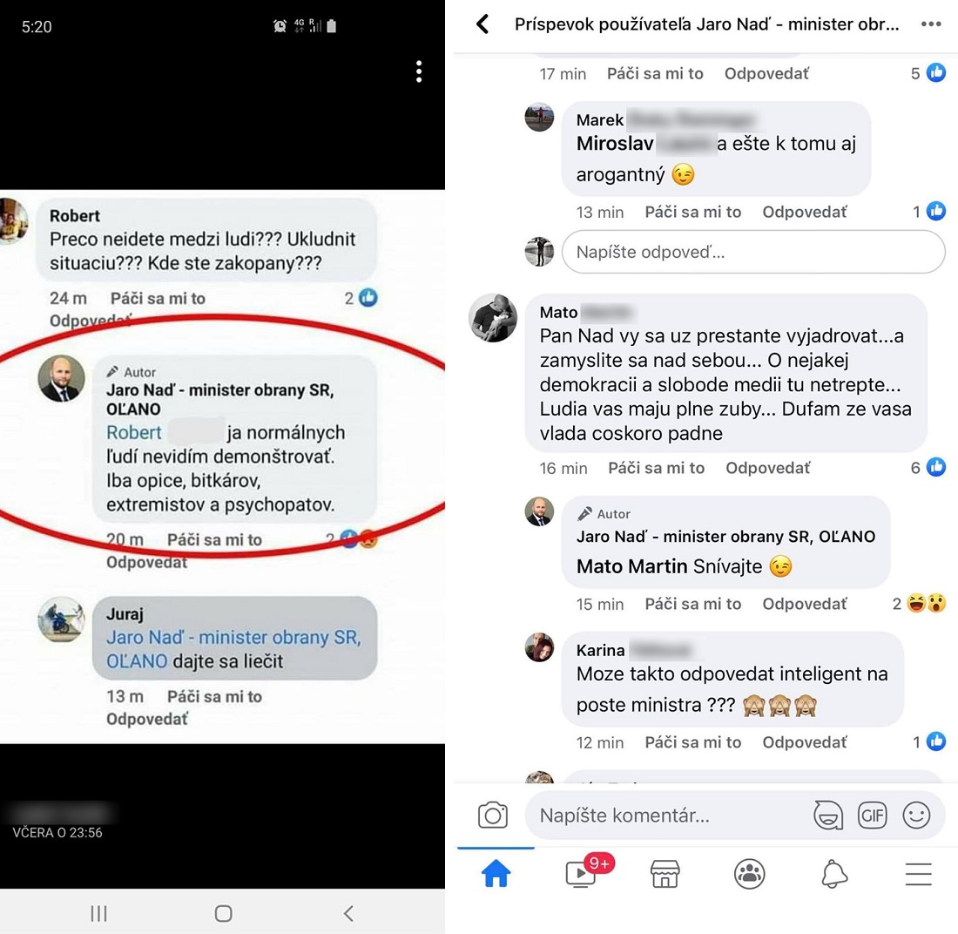Tap the vertical three-dot menu on left screenshot
958x934 pixels.
point(419,71)
